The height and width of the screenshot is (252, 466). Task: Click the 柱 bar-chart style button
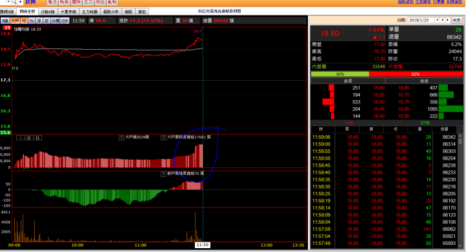(38, 138)
